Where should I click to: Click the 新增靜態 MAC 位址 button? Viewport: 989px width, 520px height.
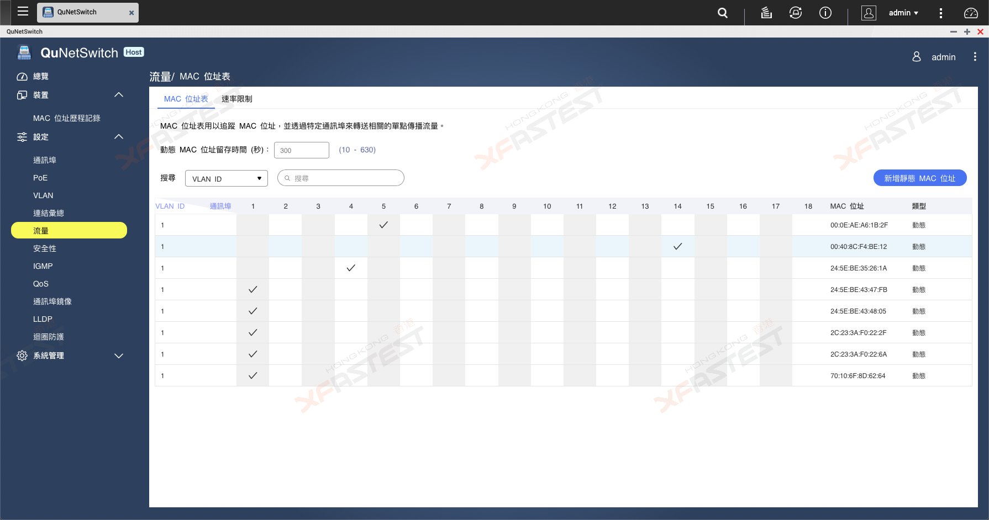pyautogui.click(x=919, y=178)
